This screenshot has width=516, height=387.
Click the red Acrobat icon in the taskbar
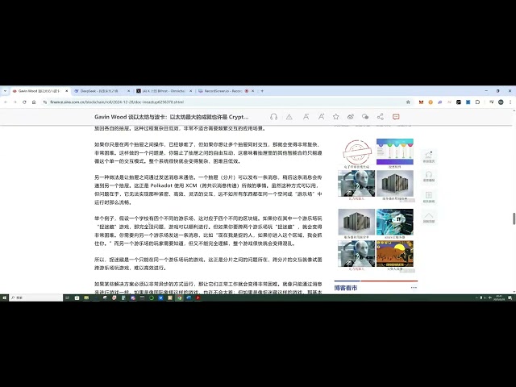[x=198, y=298]
